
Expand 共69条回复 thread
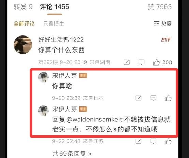click(72, 154)
